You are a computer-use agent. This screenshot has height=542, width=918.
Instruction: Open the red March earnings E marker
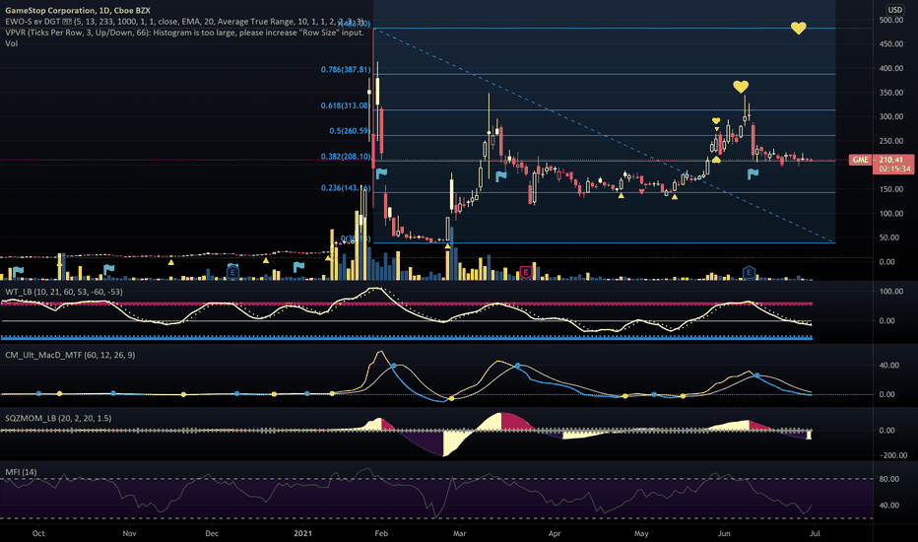click(x=526, y=272)
